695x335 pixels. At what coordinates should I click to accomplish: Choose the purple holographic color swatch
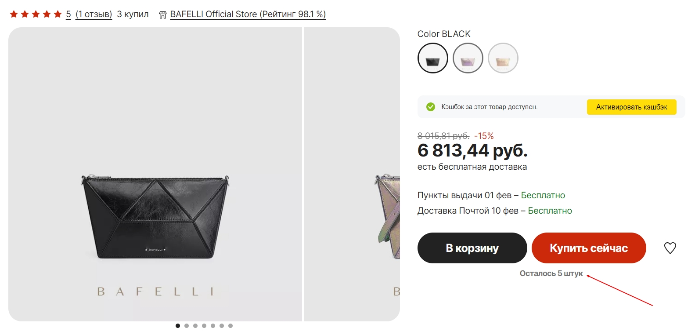tap(468, 58)
